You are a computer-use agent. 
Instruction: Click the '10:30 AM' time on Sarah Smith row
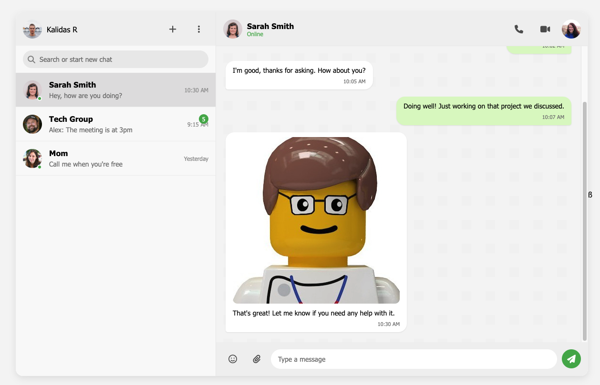click(197, 90)
